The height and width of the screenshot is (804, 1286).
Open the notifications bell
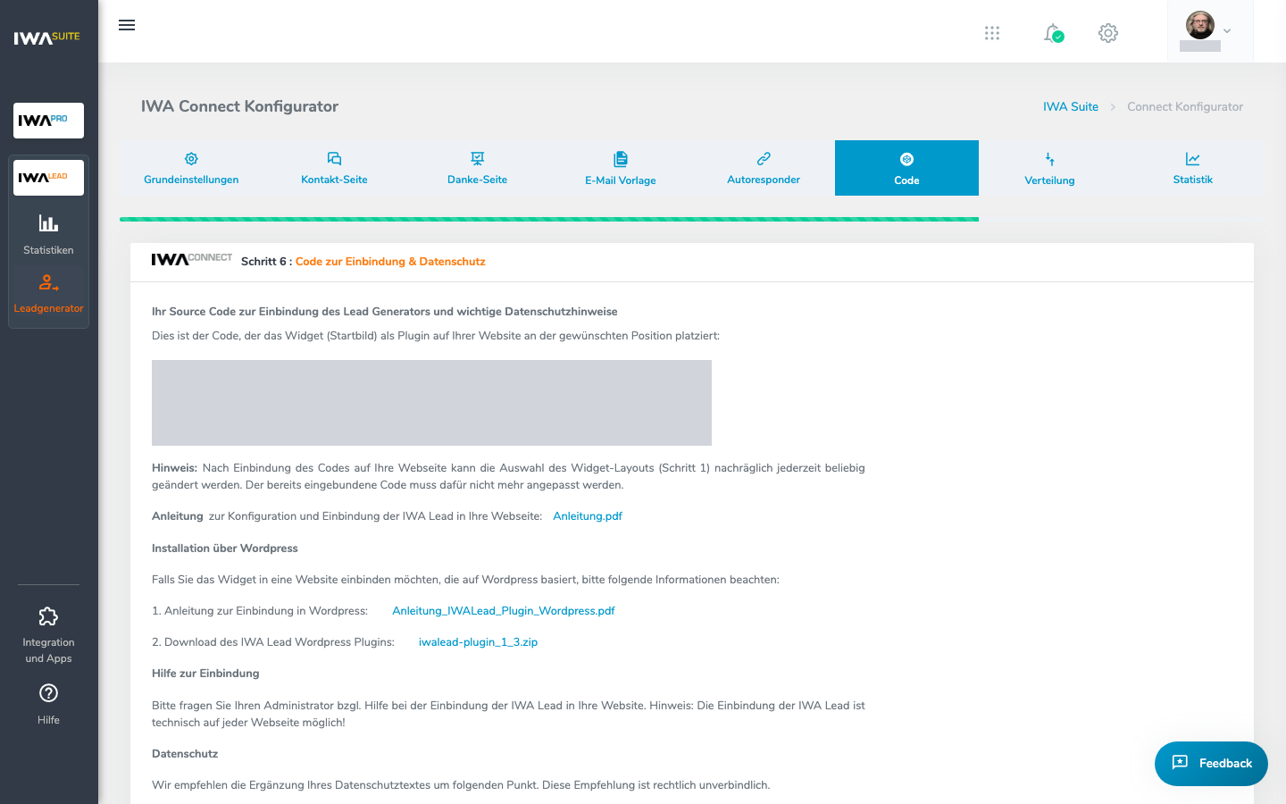click(x=1053, y=33)
